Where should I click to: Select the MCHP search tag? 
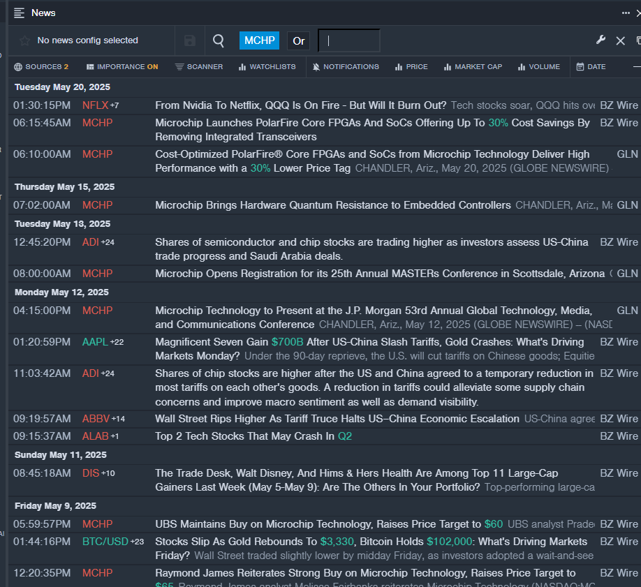pyautogui.click(x=260, y=40)
